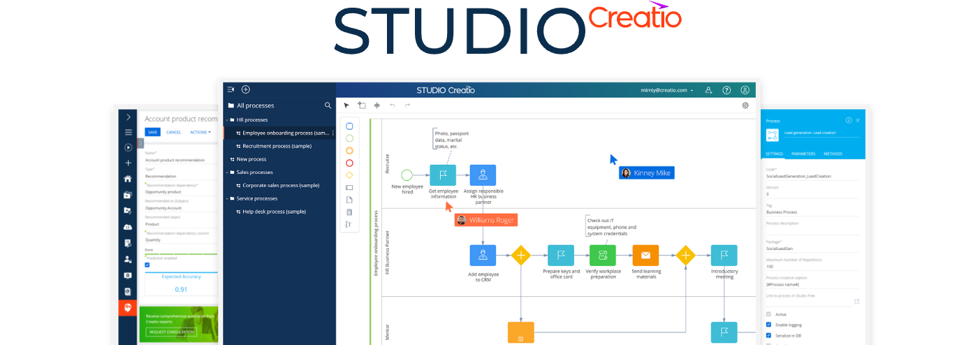Search processes with the magnifier icon
Viewport: 980px width, 345px height.
coord(328,105)
